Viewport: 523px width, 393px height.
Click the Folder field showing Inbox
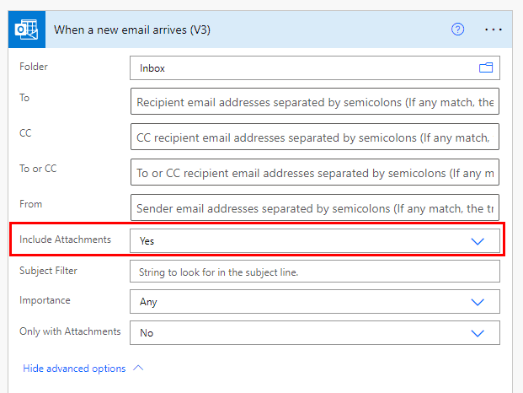(315, 67)
